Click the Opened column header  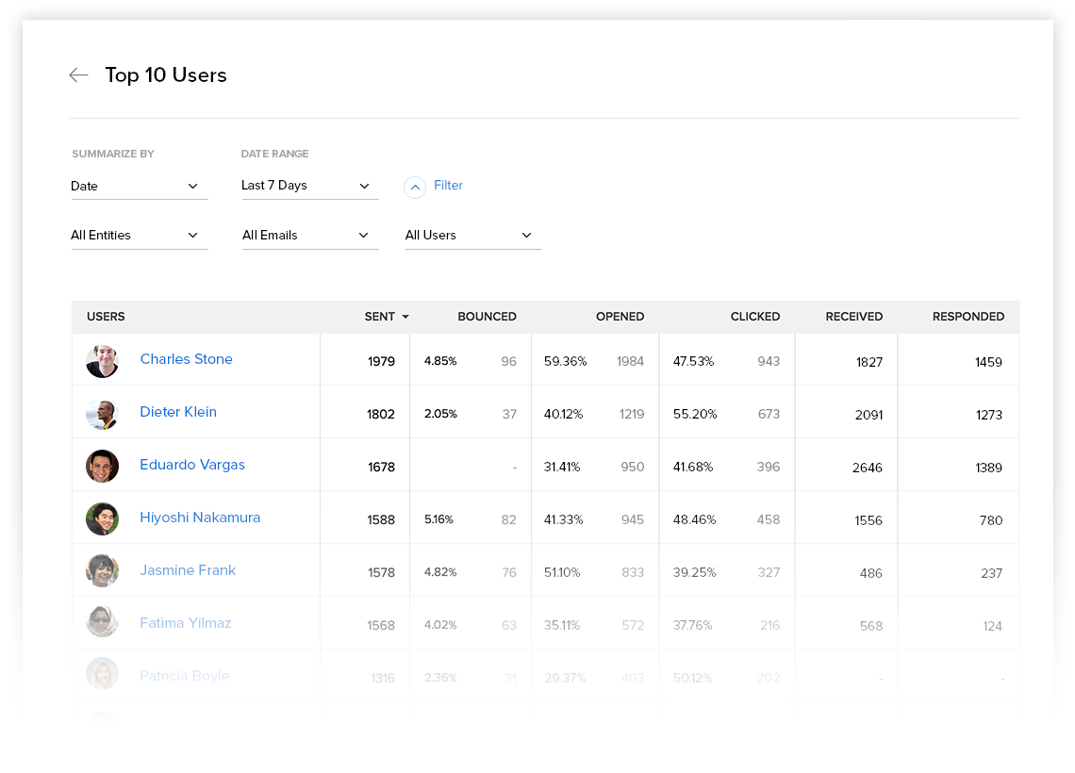620,317
